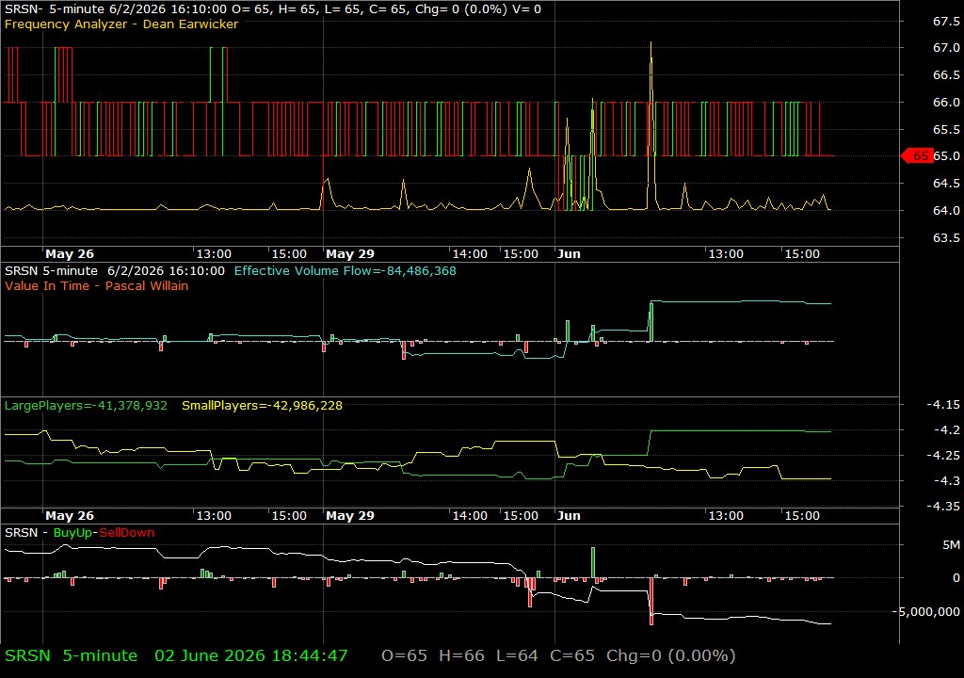The image size is (964, 678).
Task: Click the 'Jun' date in top time axis
Action: click(569, 254)
